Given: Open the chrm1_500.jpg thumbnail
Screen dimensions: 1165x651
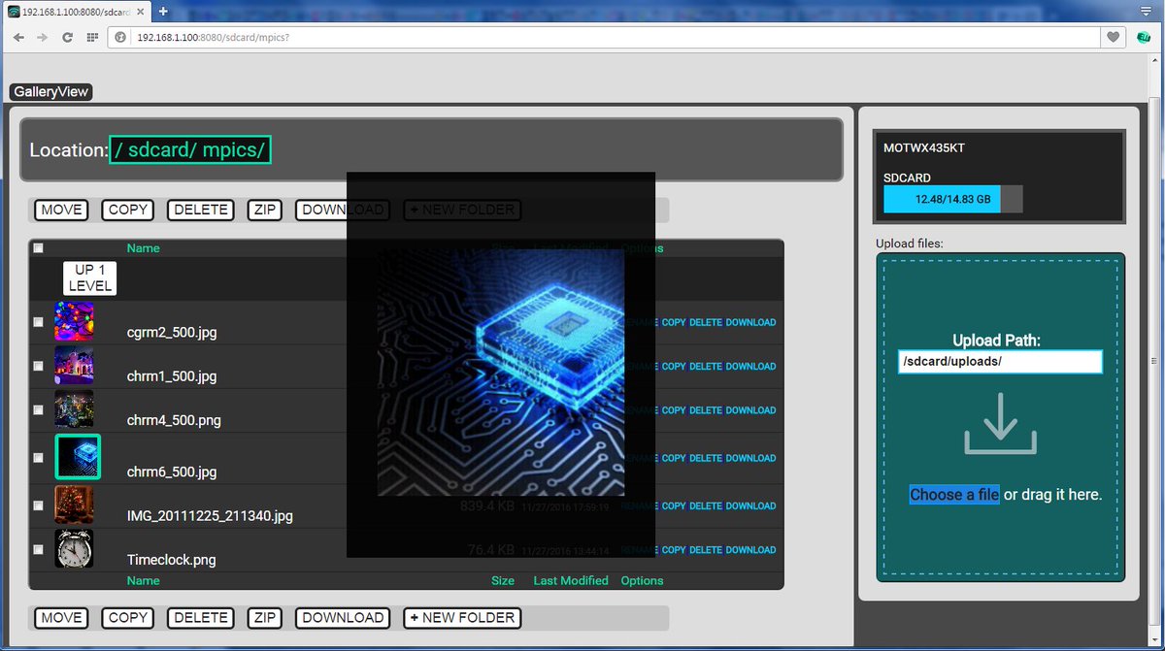Looking at the screenshot, I should click(74, 365).
